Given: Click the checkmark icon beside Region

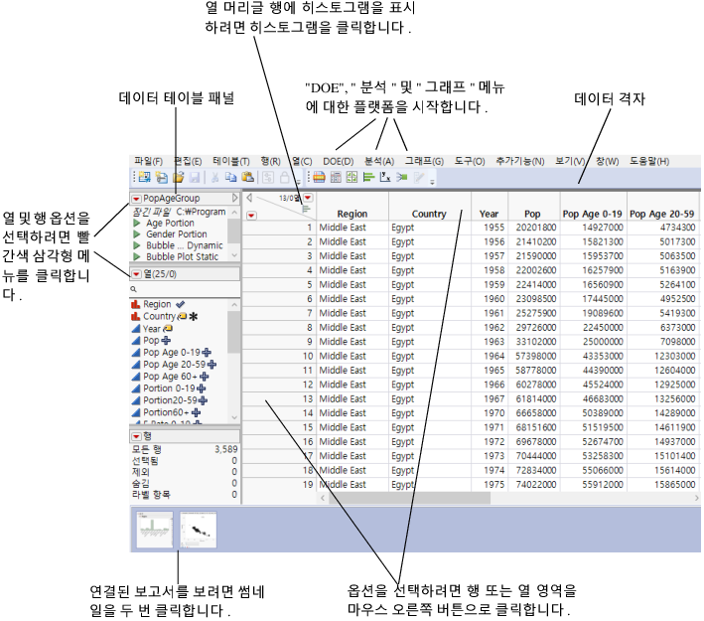Looking at the screenshot, I should (x=180, y=304).
